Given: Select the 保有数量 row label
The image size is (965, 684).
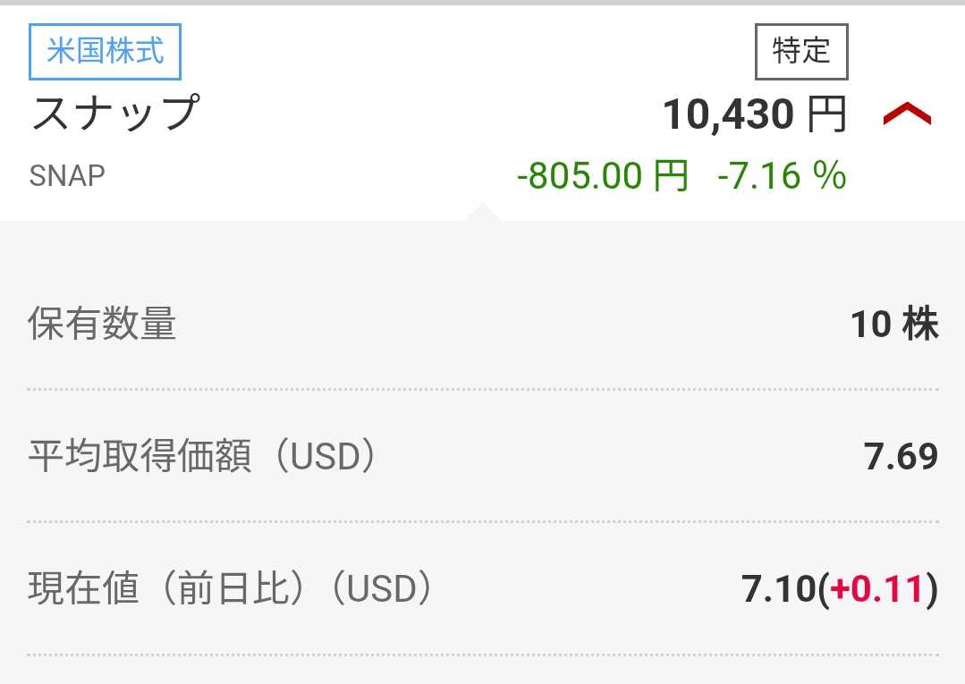Looking at the screenshot, I should pyautogui.click(x=102, y=324).
